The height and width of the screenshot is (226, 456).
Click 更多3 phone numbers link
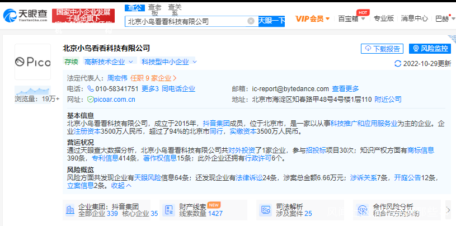pos(150,89)
